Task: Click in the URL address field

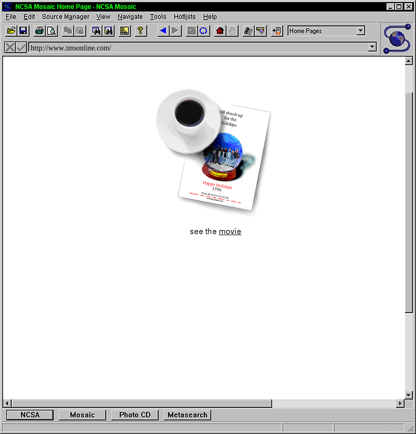Action: coord(198,48)
